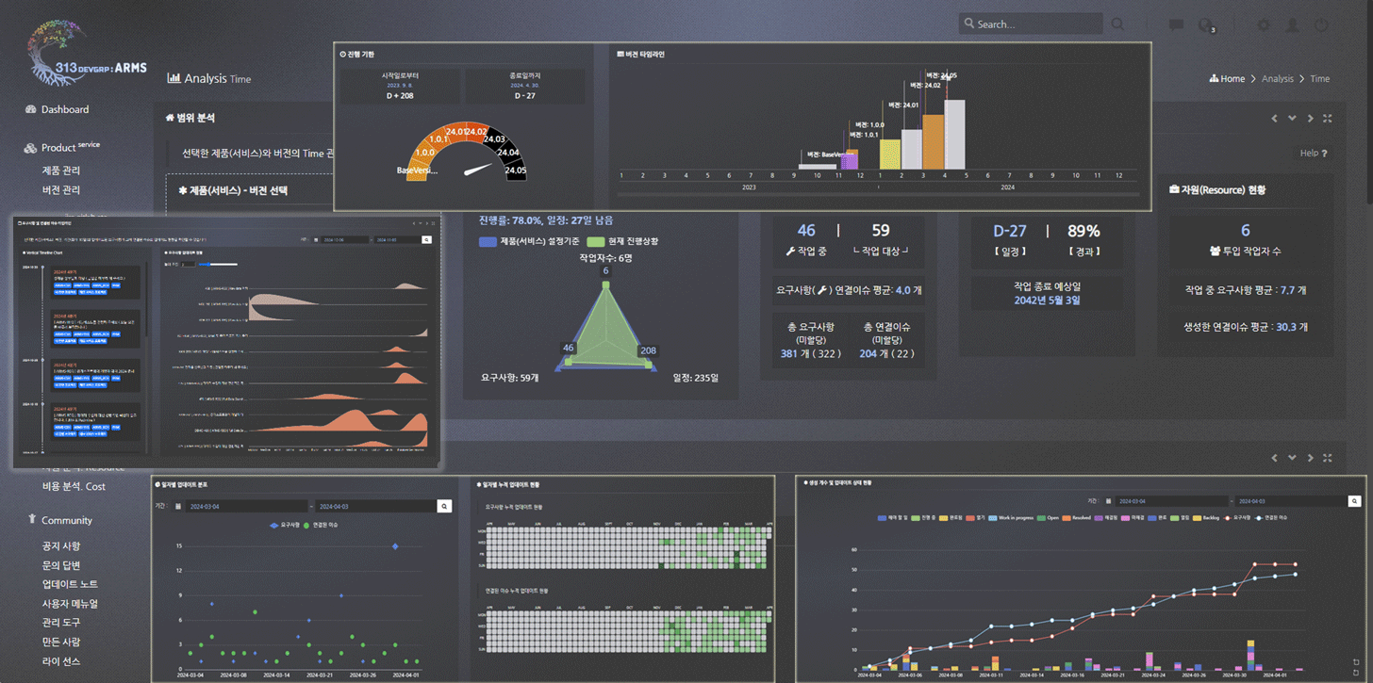Click the power logout icon
Viewport: 1373px width, 683px height.
coord(1322,25)
